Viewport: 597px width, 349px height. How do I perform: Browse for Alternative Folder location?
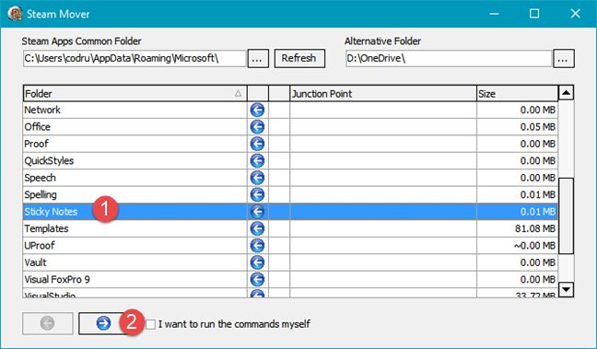coord(564,59)
